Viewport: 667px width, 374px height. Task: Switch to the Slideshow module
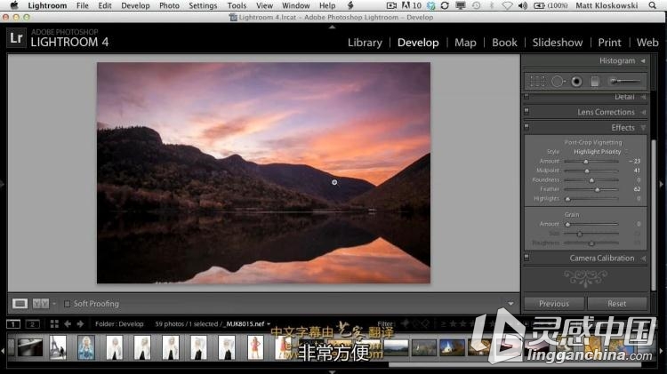[x=558, y=43]
